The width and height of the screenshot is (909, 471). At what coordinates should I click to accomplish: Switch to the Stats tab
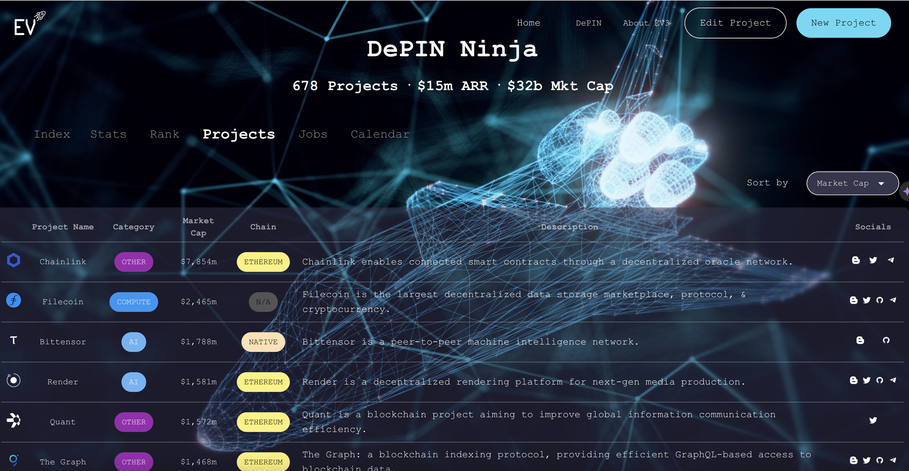click(108, 134)
